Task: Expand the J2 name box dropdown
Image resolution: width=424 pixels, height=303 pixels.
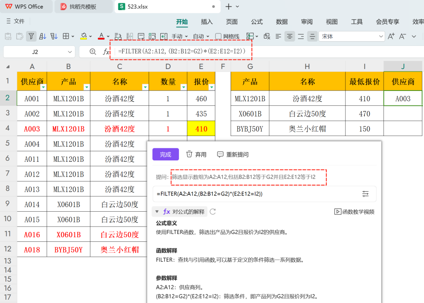Action: point(70,52)
